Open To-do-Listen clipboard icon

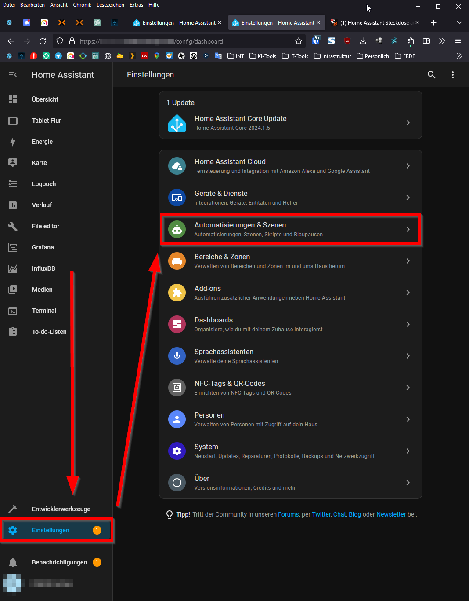point(13,332)
